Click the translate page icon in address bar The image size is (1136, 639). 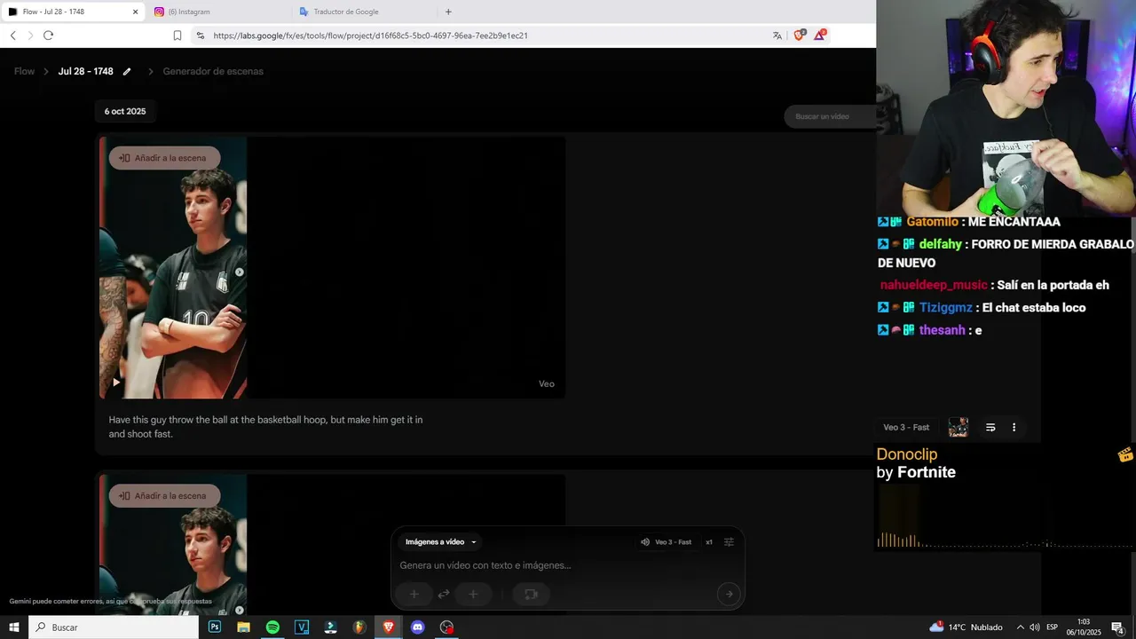tap(777, 35)
